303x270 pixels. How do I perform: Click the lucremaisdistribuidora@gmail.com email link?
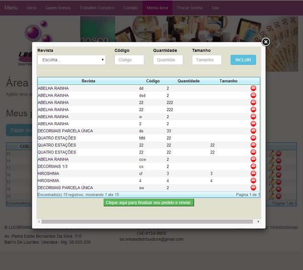152,239
